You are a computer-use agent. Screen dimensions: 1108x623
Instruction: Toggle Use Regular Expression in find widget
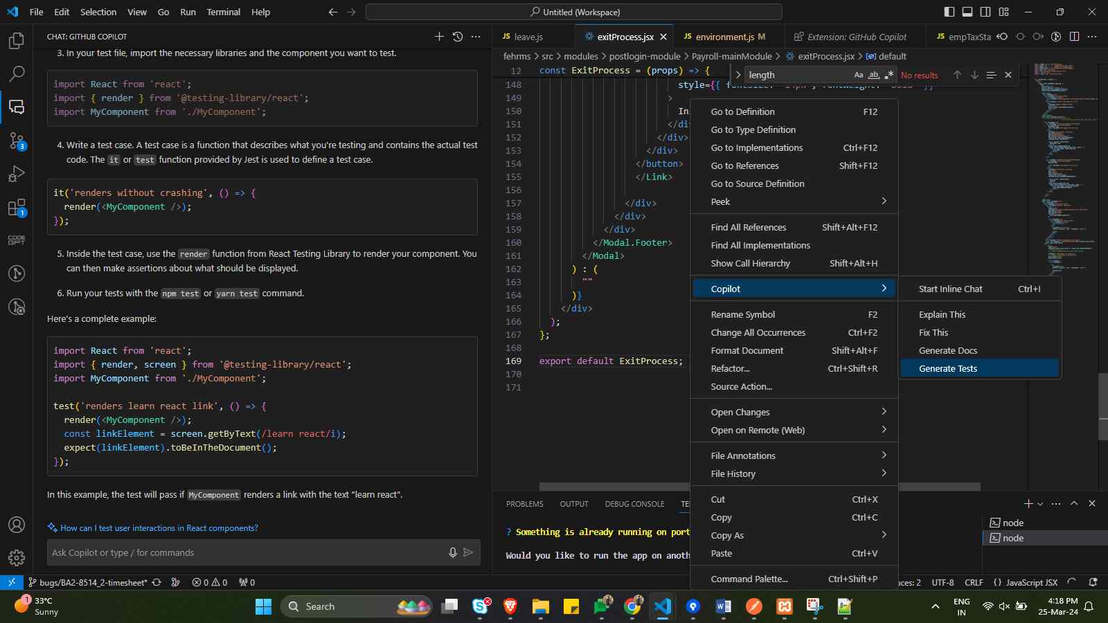[889, 75]
